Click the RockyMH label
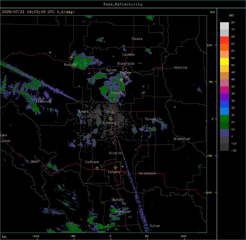Image resolution: width=246 pixels, height=240 pixels. (70, 65)
